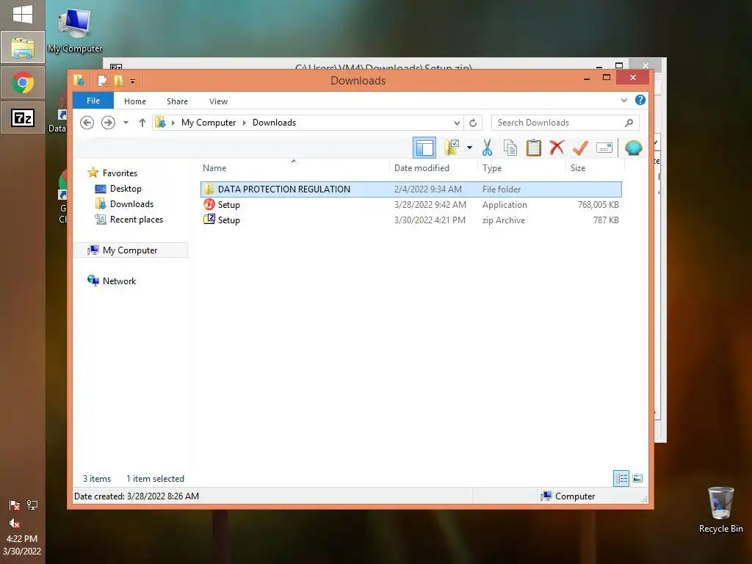Open the Windows Start button
752x564 pixels.
[23, 15]
